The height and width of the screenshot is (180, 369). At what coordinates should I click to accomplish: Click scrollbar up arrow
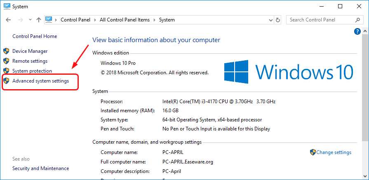[x=365, y=31]
